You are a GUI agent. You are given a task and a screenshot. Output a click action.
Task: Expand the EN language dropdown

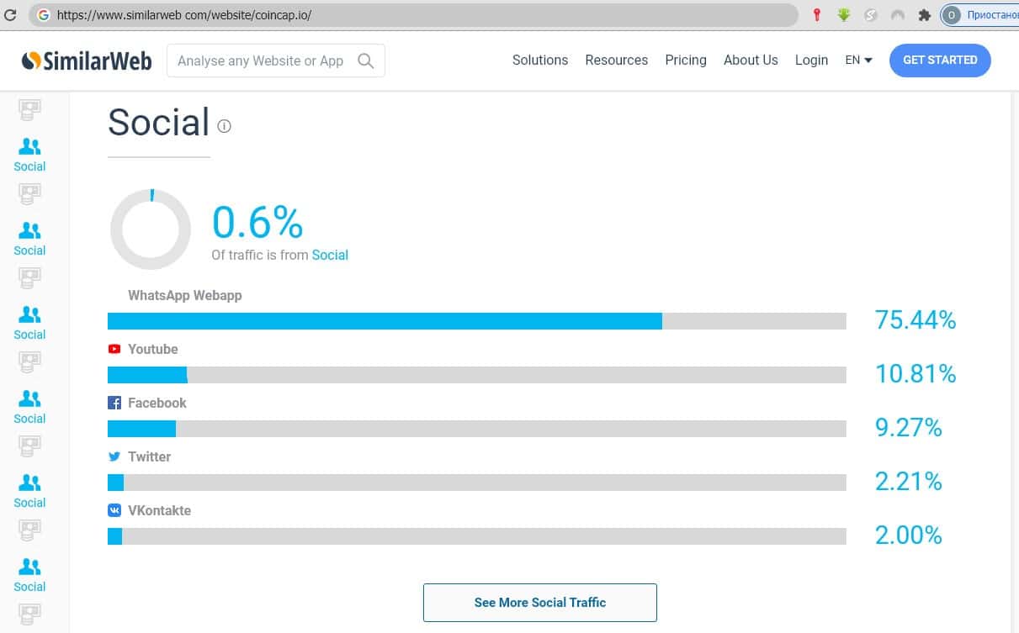click(x=859, y=61)
